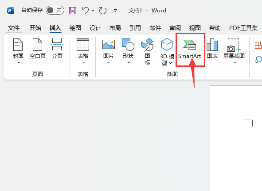Screen dimensions: 262x191
Task: Click inside the blank document page
Action: 236,138
